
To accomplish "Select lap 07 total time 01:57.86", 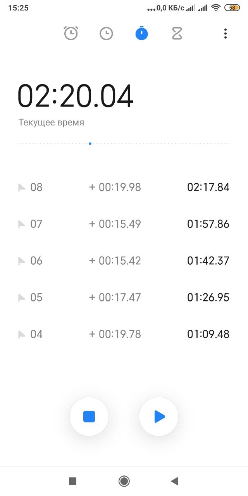I will click(x=208, y=224).
